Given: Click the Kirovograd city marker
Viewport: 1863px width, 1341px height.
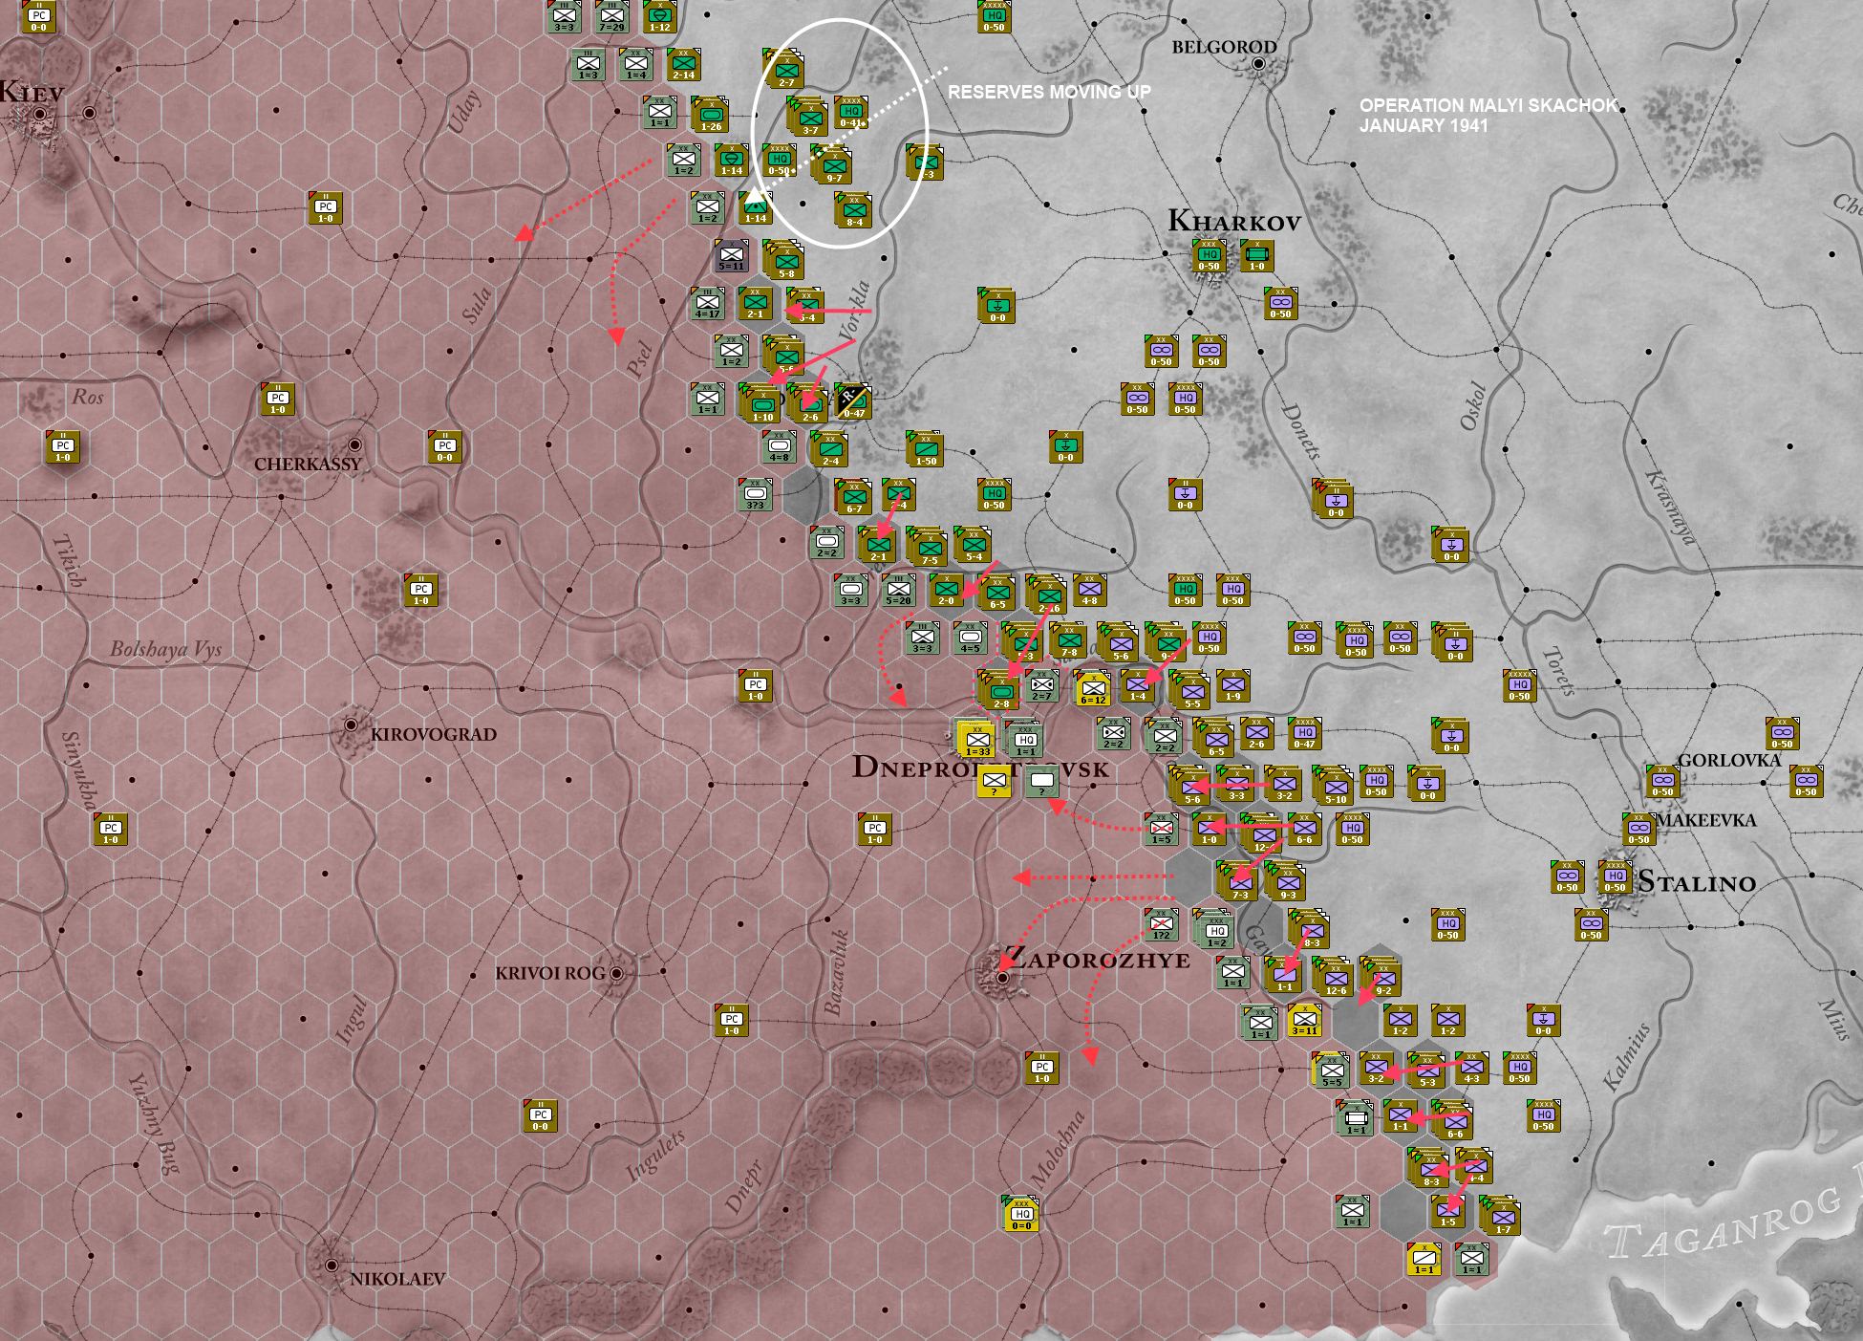Looking at the screenshot, I should pos(352,725).
